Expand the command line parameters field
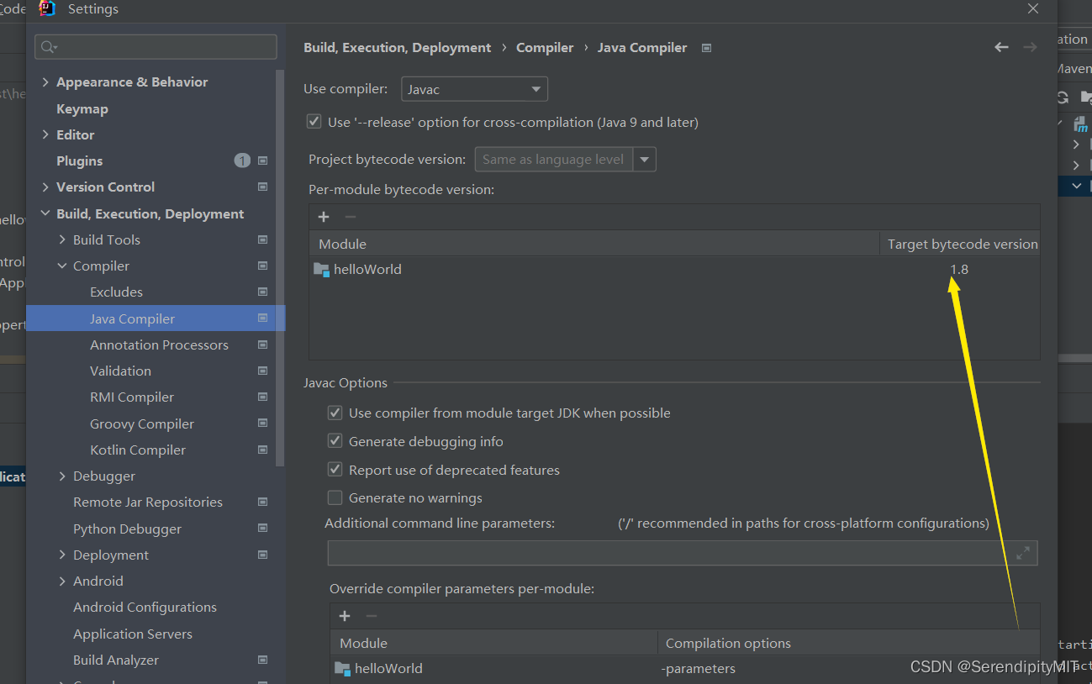The height and width of the screenshot is (684, 1092). [x=1023, y=553]
